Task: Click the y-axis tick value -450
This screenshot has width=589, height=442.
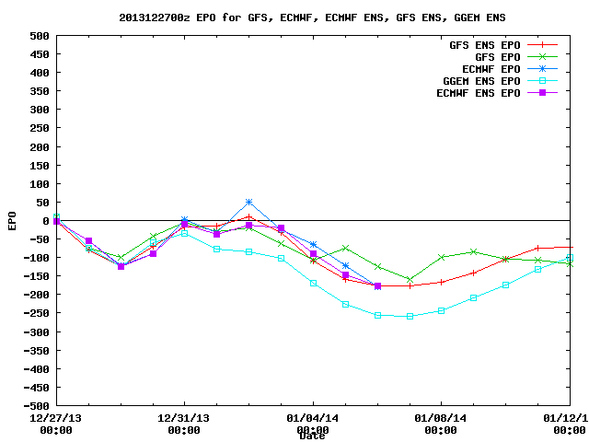Action: (37, 388)
